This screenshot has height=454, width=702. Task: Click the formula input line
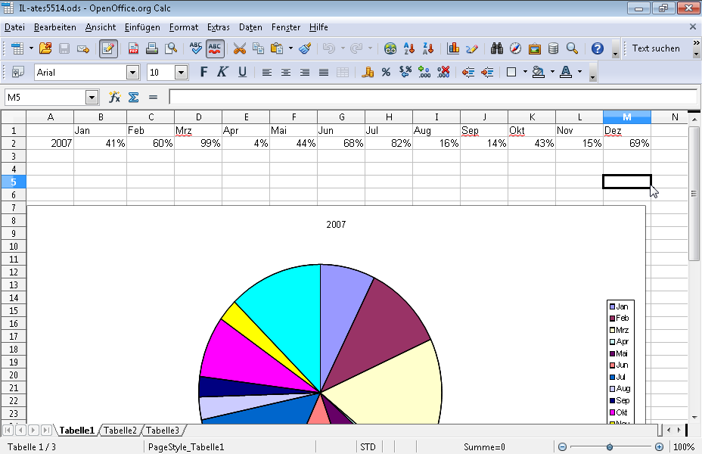[433, 97]
